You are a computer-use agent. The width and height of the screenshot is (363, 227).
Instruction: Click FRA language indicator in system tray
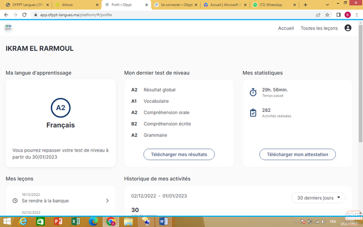coord(333,221)
